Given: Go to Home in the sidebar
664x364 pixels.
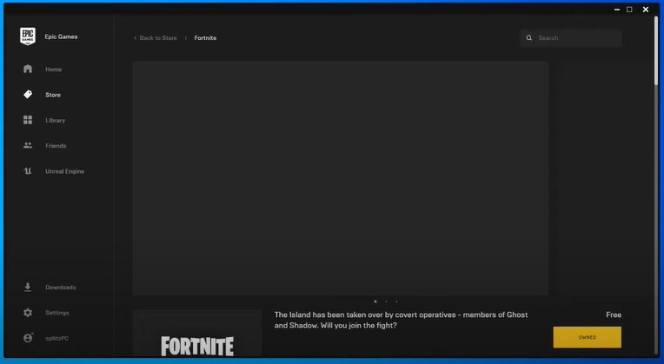Looking at the screenshot, I should point(53,69).
